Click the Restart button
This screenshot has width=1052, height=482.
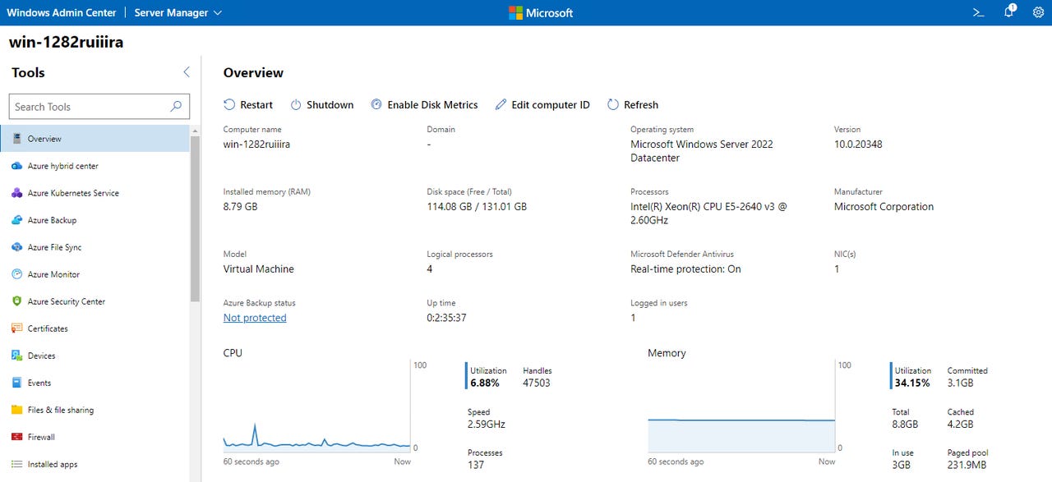point(247,104)
